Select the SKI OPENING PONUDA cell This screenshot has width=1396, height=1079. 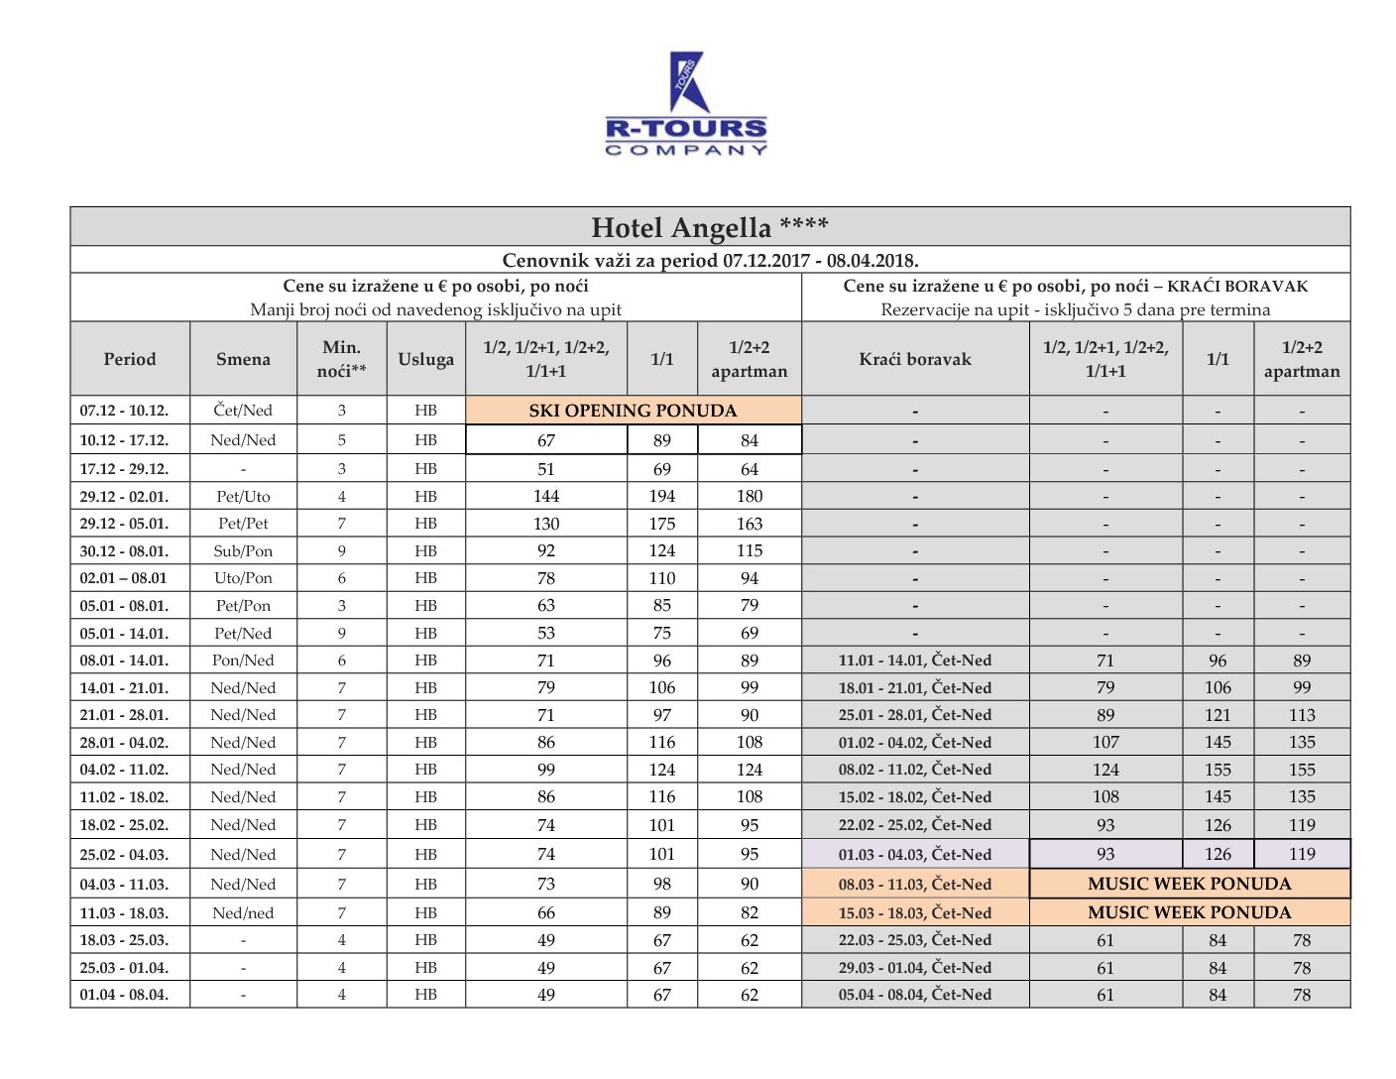(x=633, y=411)
